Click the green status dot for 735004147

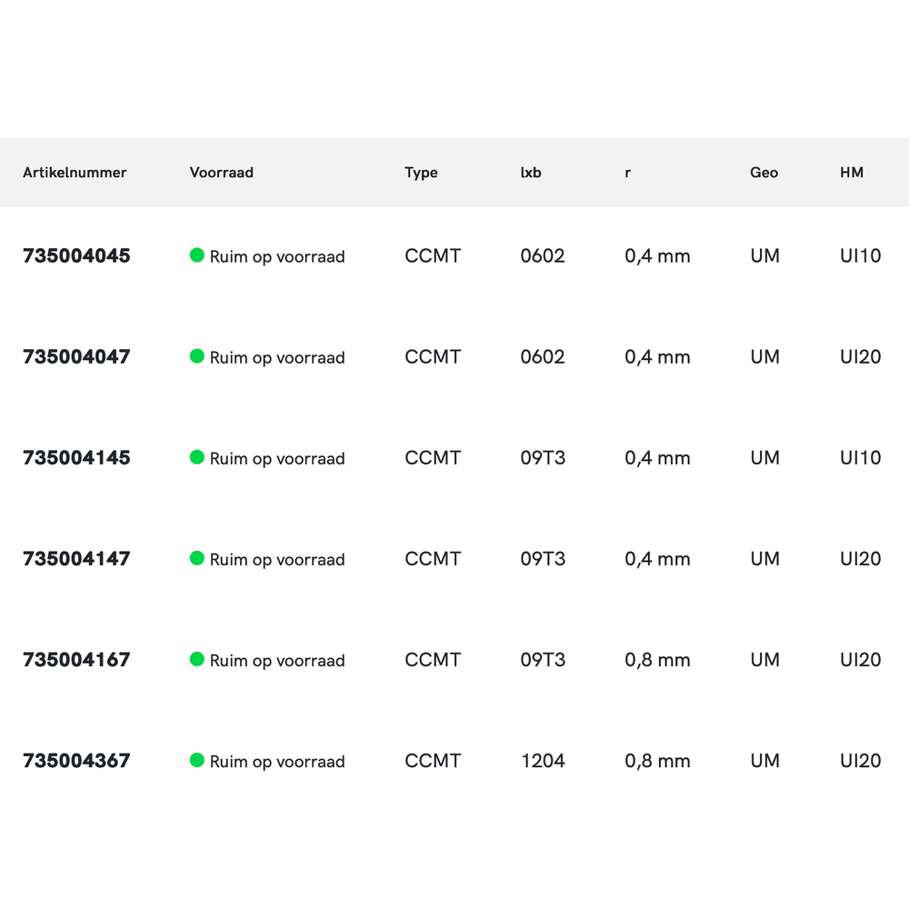click(196, 558)
